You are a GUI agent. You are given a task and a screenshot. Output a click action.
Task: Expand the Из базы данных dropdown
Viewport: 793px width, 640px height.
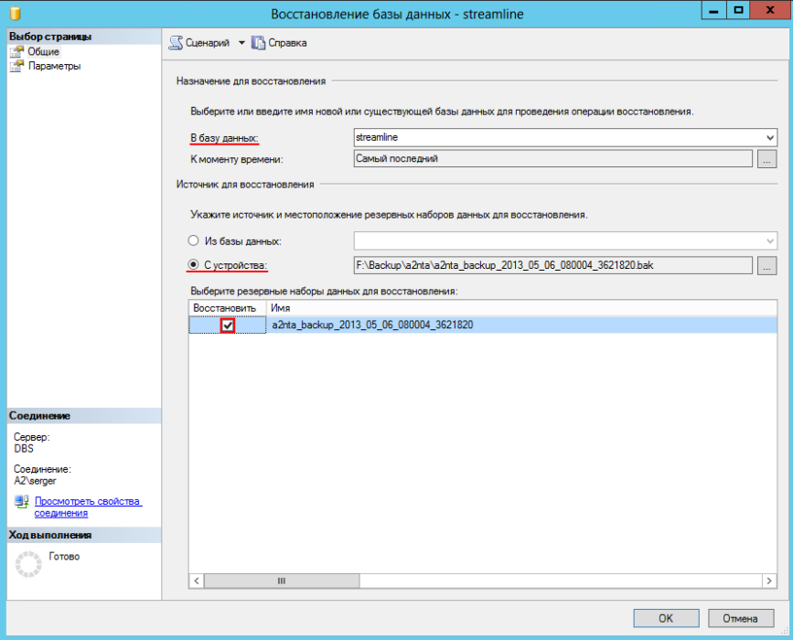point(770,240)
